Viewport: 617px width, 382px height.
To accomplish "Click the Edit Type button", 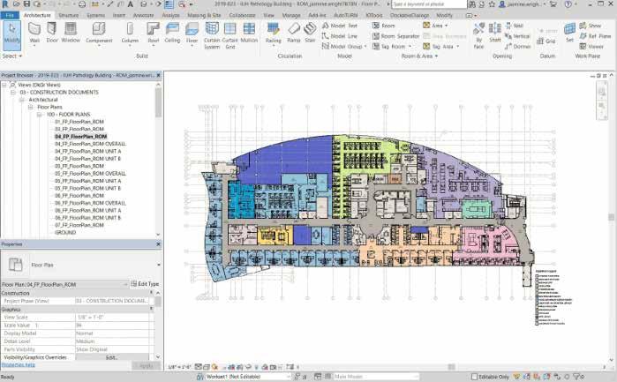I will pyautogui.click(x=145, y=284).
